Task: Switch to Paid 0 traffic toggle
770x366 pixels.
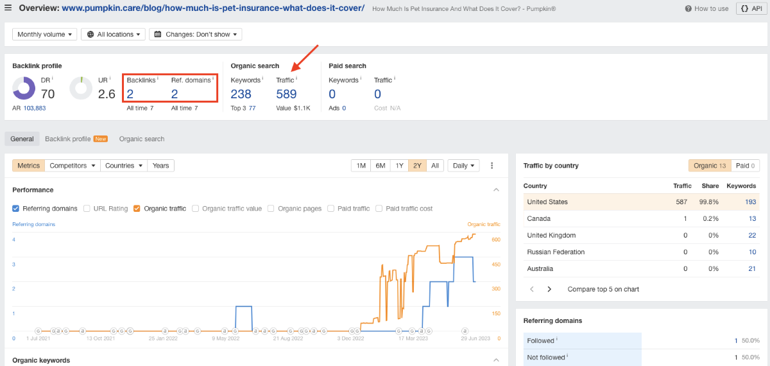Action: tap(744, 166)
